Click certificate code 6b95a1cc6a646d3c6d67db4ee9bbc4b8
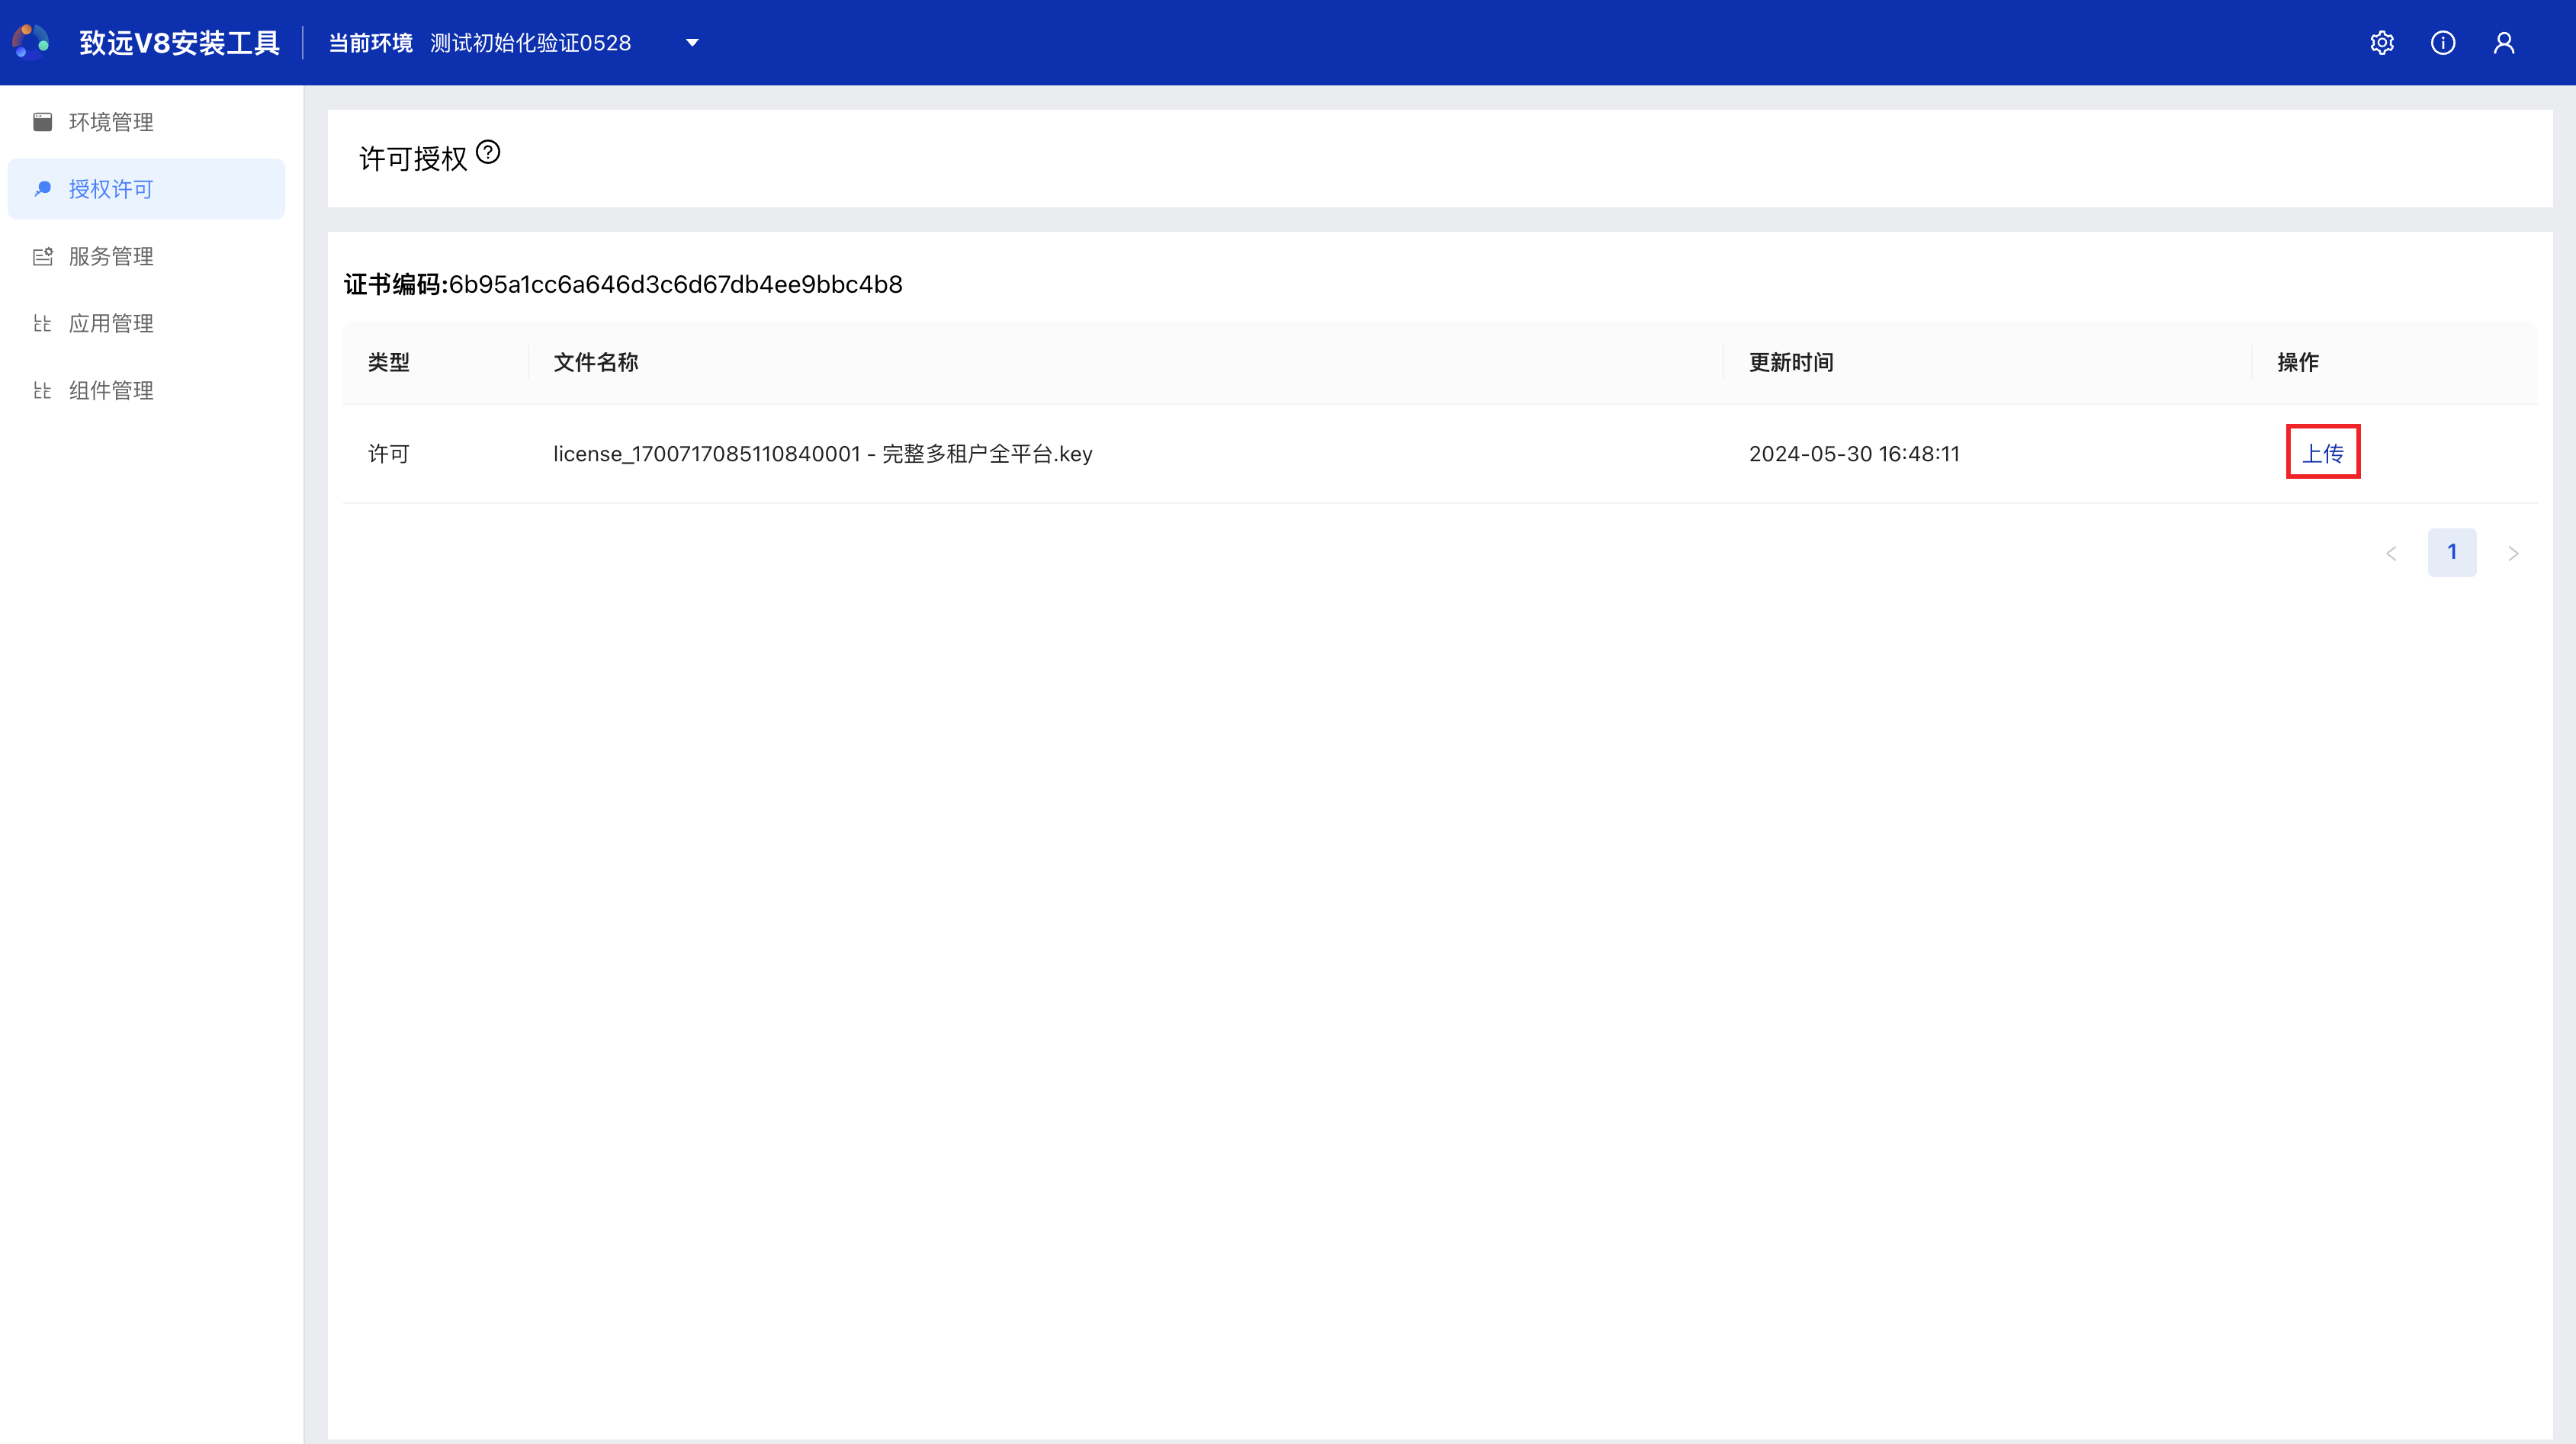Image resolution: width=2576 pixels, height=1444 pixels. (676, 284)
